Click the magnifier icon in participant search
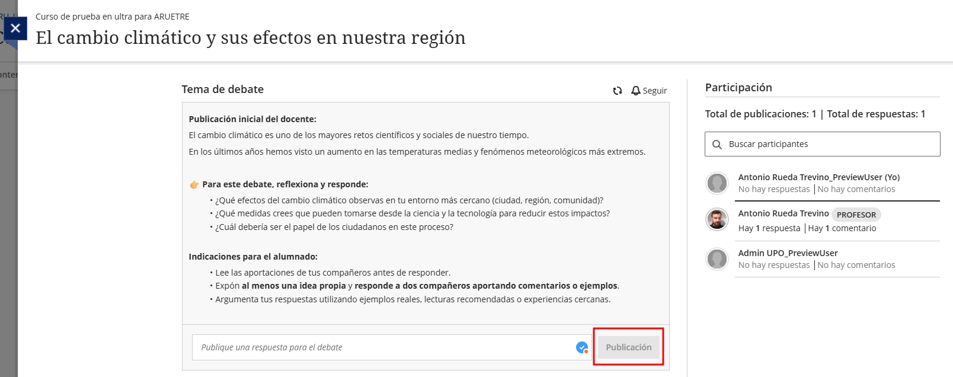 717,145
